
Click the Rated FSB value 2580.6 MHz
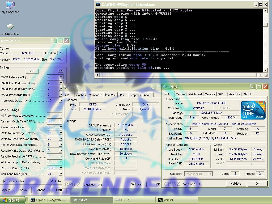[196, 164]
